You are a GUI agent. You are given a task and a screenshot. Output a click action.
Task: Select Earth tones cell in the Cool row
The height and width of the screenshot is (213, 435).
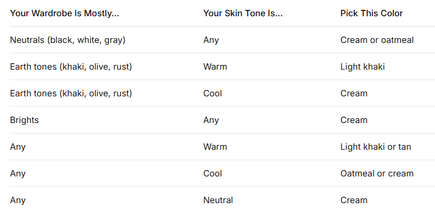click(x=71, y=93)
